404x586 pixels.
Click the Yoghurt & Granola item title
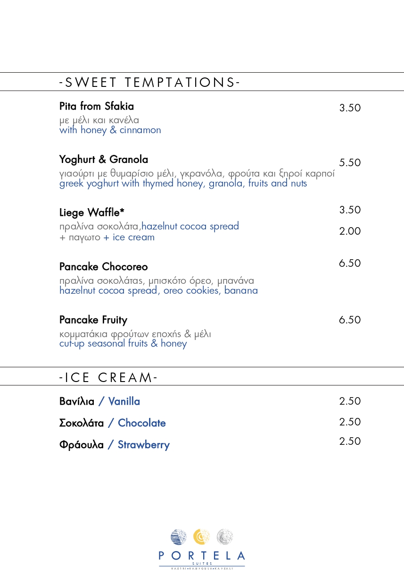(104, 159)
